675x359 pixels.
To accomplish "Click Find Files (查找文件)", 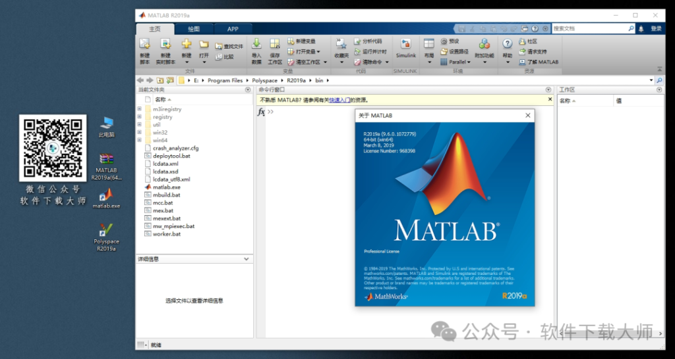I will (x=229, y=47).
